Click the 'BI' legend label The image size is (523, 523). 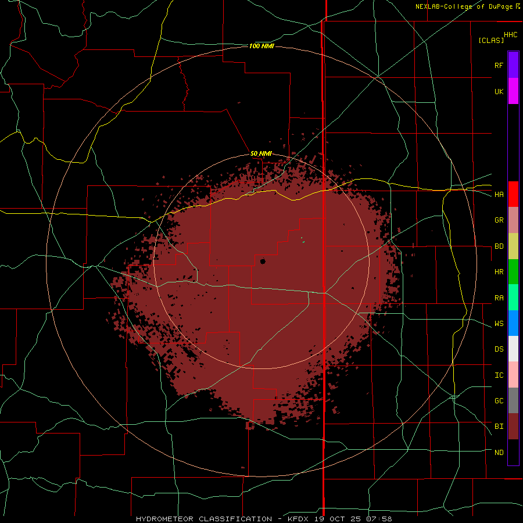pyautogui.click(x=499, y=427)
